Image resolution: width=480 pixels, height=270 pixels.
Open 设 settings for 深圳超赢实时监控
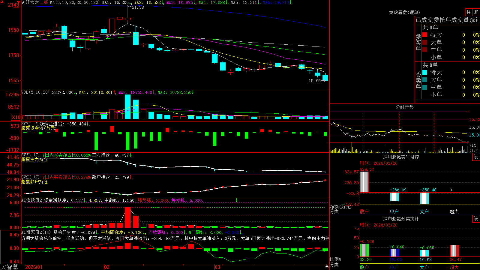point(476,157)
